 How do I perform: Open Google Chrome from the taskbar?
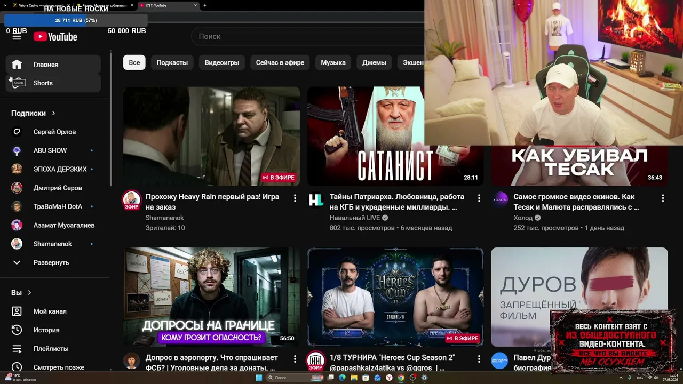pos(401,378)
